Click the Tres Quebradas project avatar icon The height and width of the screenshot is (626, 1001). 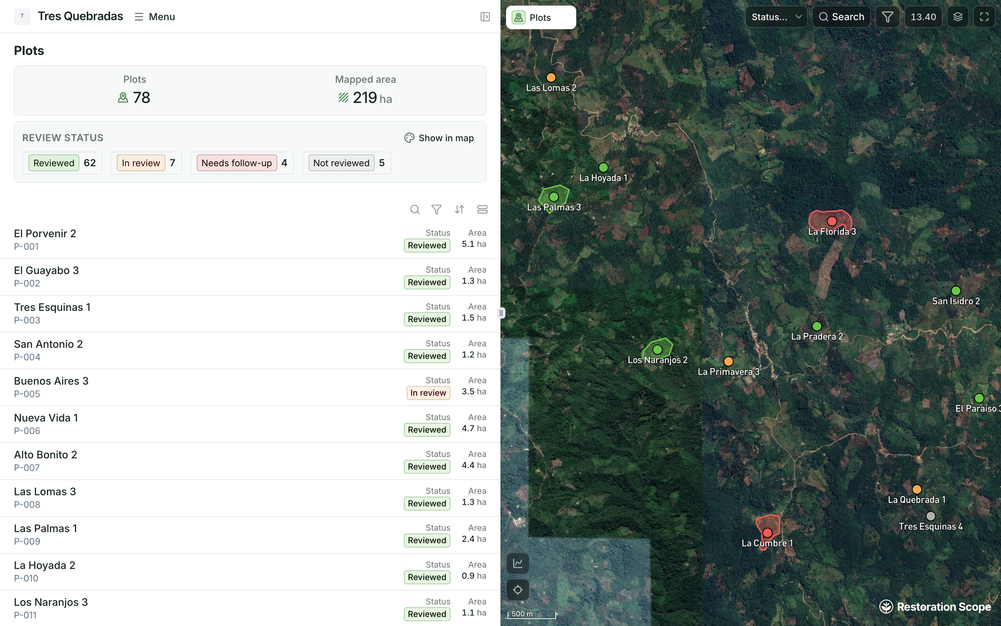pos(22,16)
